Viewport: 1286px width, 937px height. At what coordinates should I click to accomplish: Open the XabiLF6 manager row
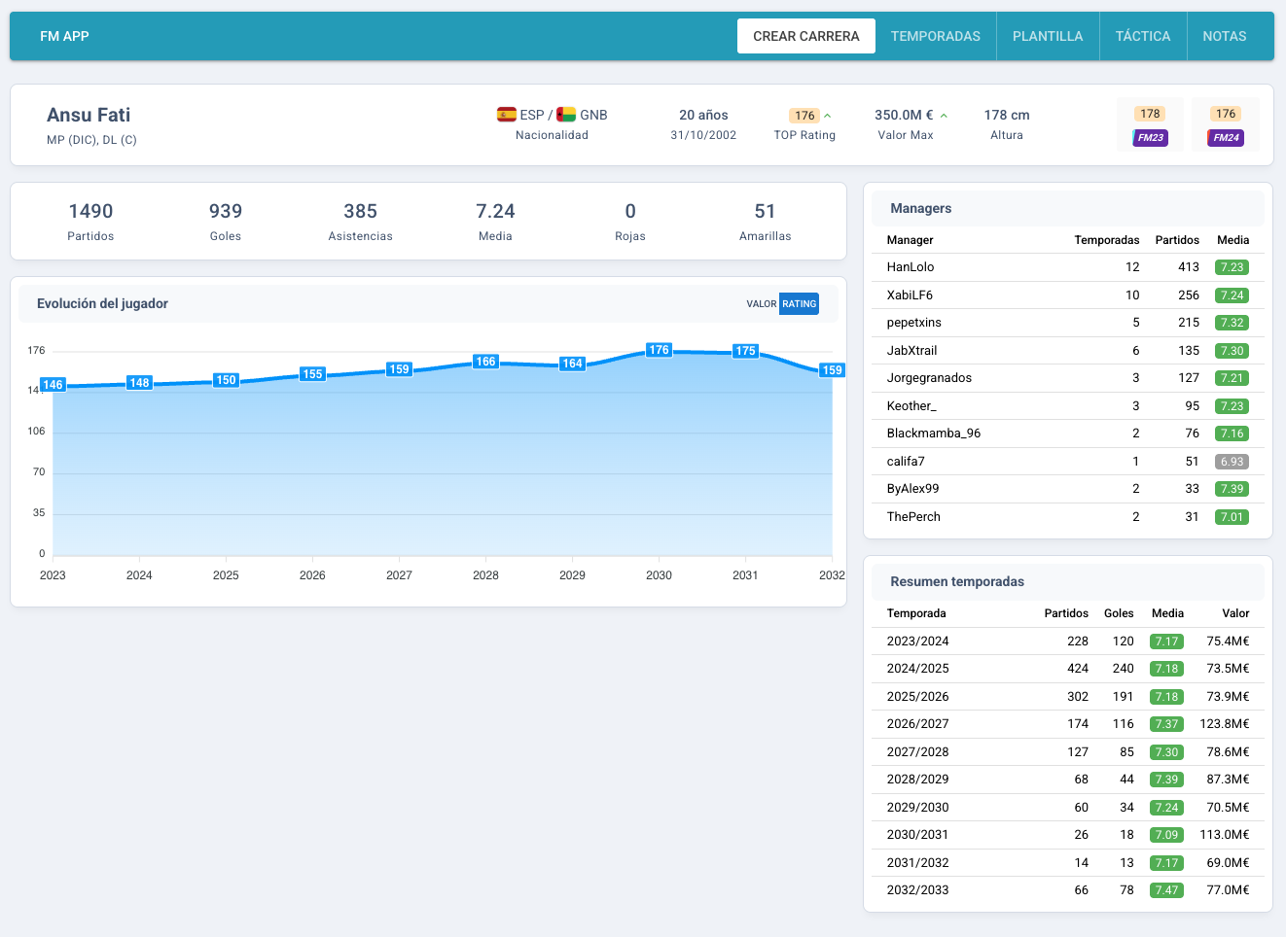click(x=1068, y=295)
